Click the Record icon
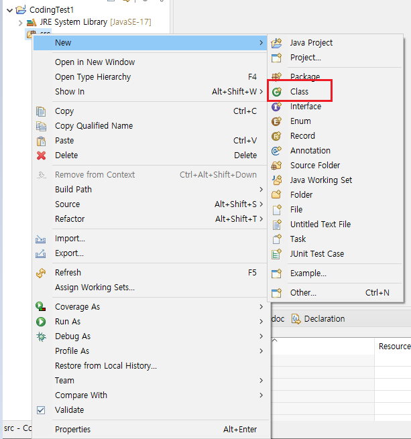Viewport: 411px width, 439px height. (276, 136)
